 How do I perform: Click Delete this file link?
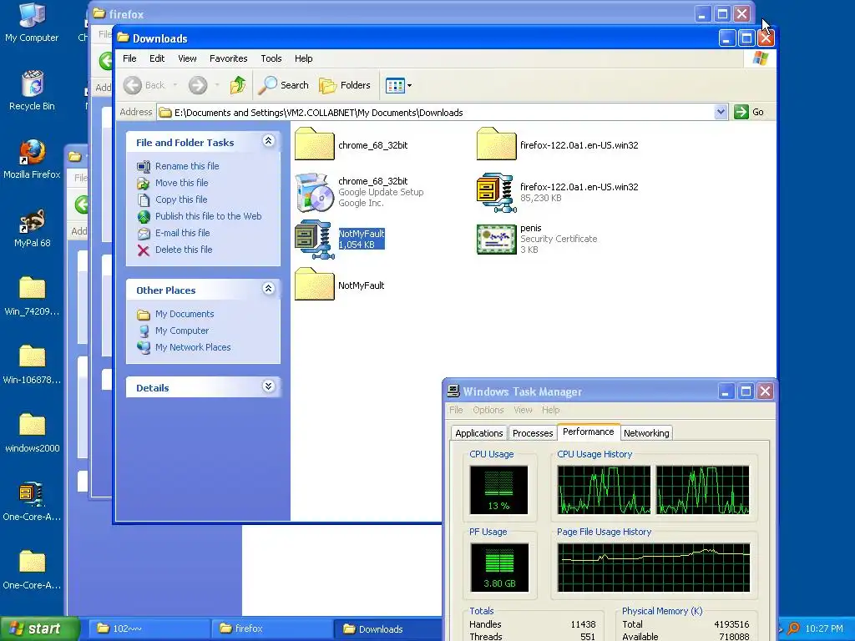[184, 250]
